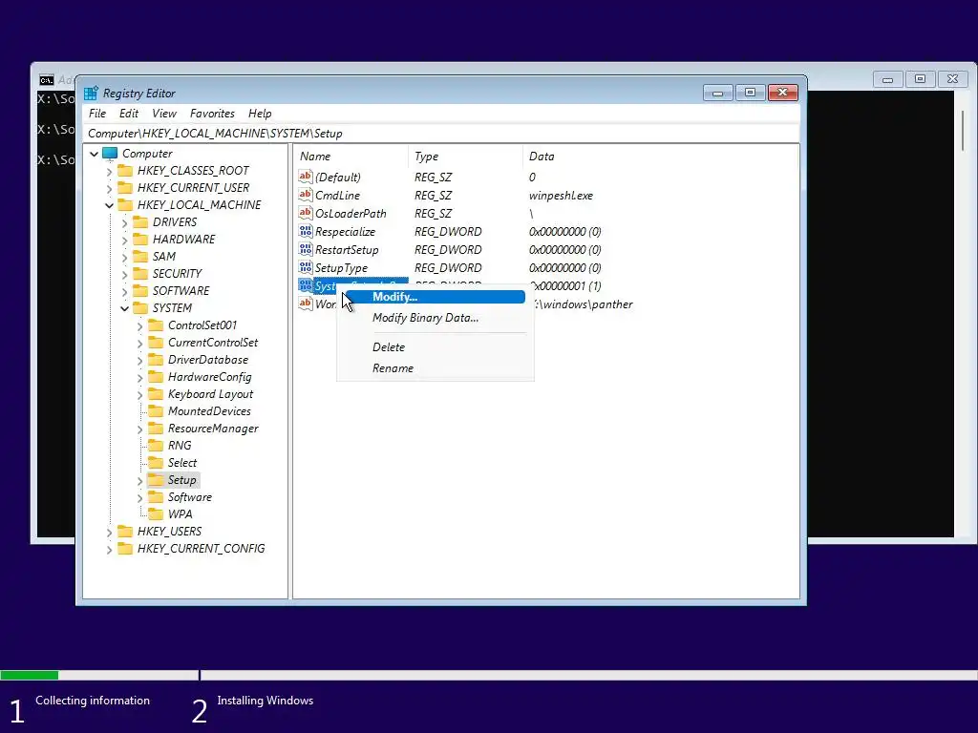Click the Data column header

click(x=660, y=157)
